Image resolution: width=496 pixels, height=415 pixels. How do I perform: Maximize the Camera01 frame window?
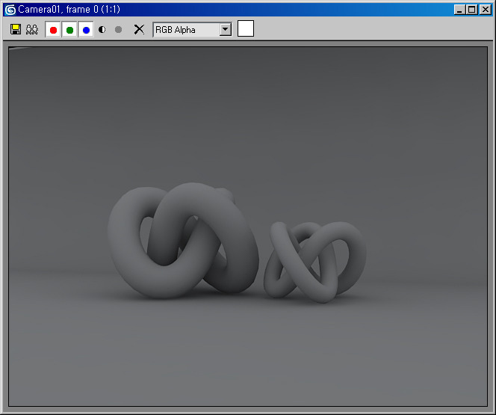coord(471,10)
